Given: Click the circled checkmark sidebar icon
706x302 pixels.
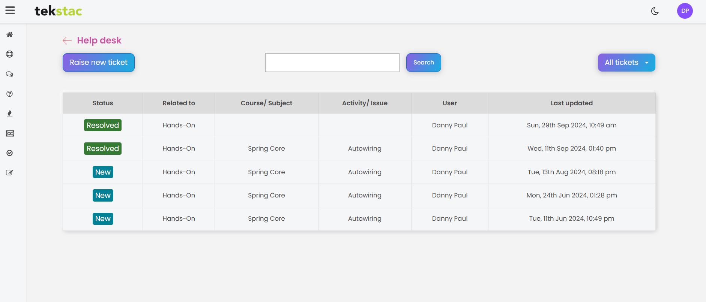Looking at the screenshot, I should pyautogui.click(x=10, y=153).
